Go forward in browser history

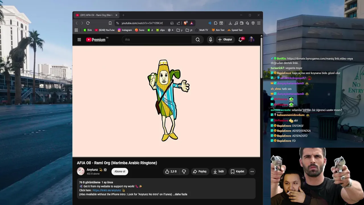click(82, 23)
